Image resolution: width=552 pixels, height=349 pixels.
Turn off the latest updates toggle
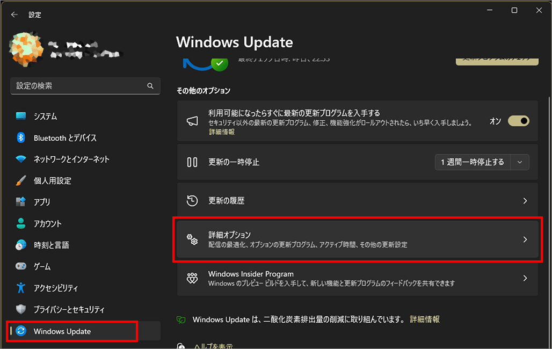tap(519, 121)
